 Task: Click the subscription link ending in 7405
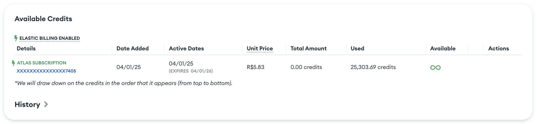pyautogui.click(x=46, y=71)
